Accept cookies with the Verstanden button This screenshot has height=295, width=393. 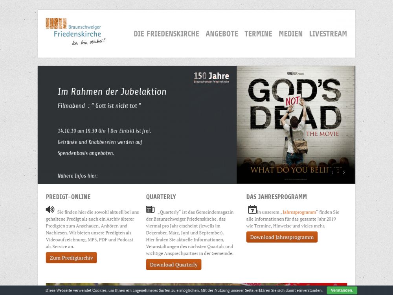[x=342, y=291]
